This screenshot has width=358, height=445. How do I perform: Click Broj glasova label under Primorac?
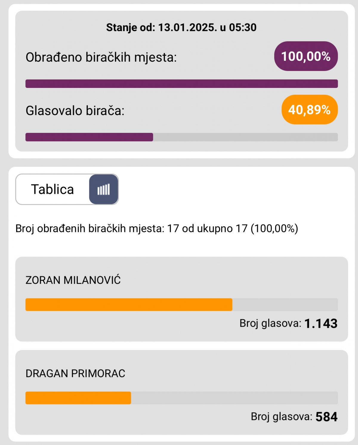point(281,417)
